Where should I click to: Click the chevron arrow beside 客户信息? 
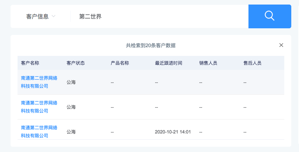coord(54,16)
